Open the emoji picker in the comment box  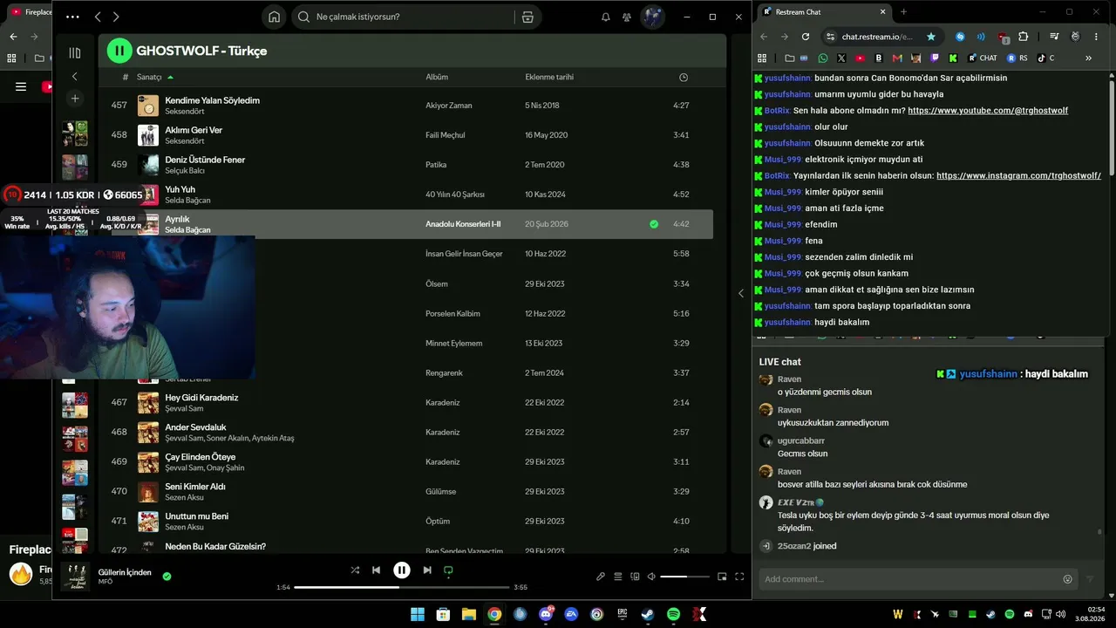(1067, 579)
